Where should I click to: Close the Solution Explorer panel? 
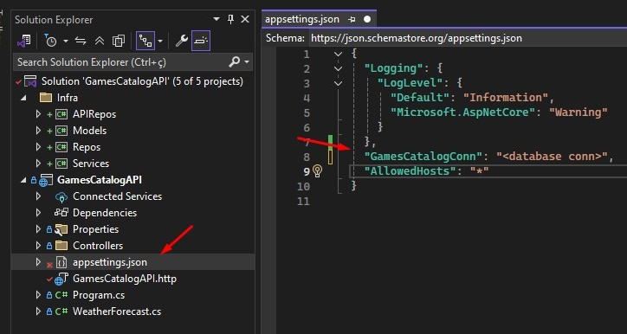click(245, 19)
